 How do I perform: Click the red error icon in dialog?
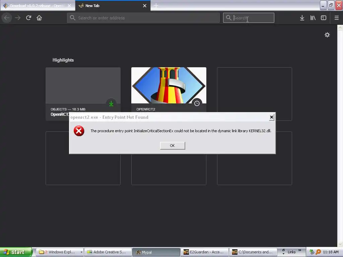pos(79,131)
